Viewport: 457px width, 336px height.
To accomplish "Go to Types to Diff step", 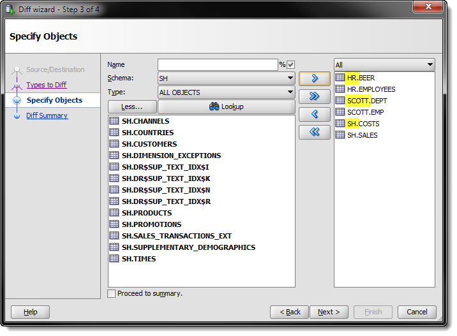I will pos(47,85).
